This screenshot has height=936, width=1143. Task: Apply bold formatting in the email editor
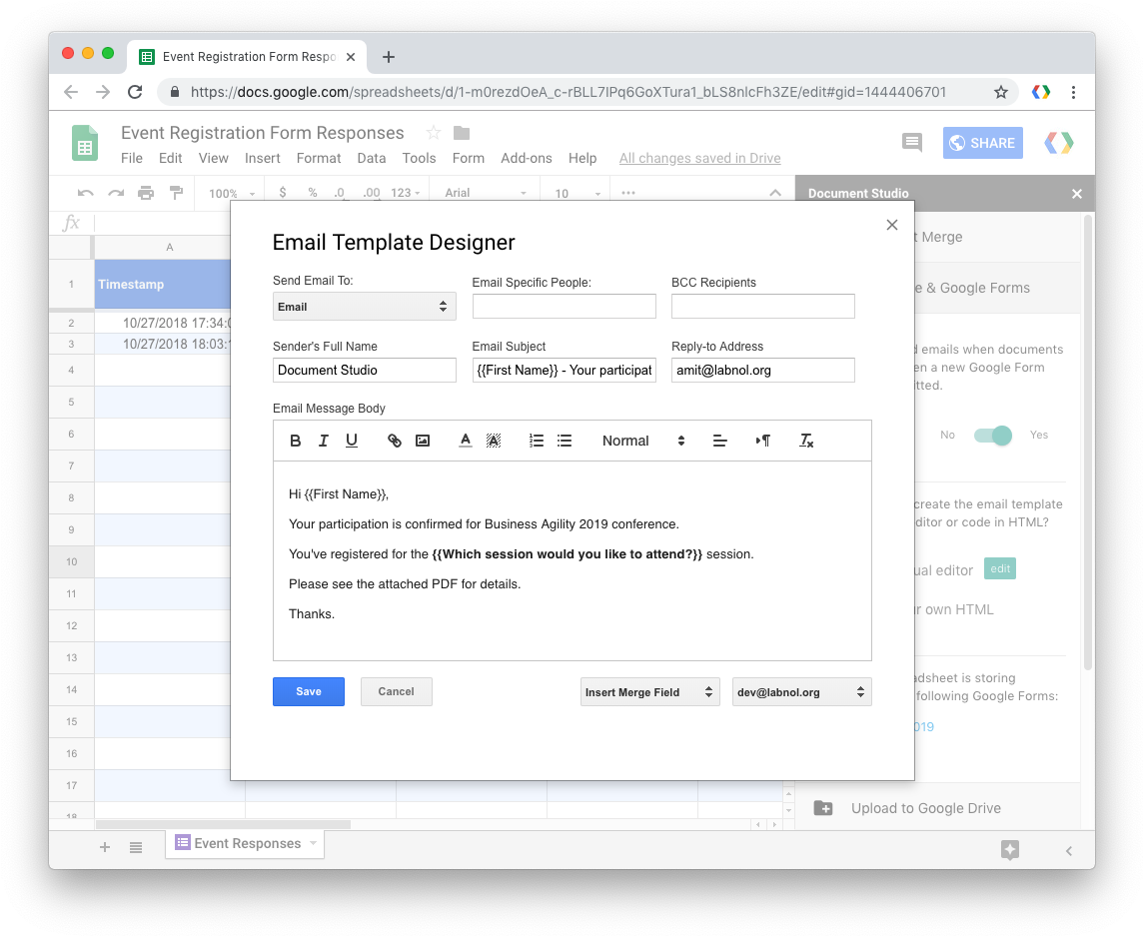[x=295, y=440]
